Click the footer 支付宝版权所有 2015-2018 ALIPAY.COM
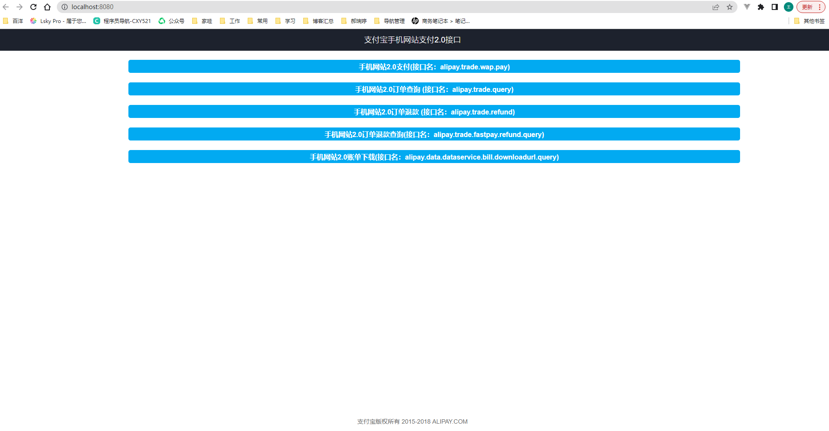The image size is (829, 431). [413, 421]
